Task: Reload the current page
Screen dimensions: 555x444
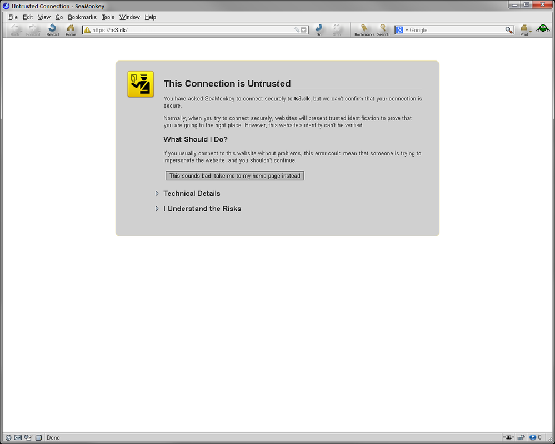Action: click(x=52, y=30)
